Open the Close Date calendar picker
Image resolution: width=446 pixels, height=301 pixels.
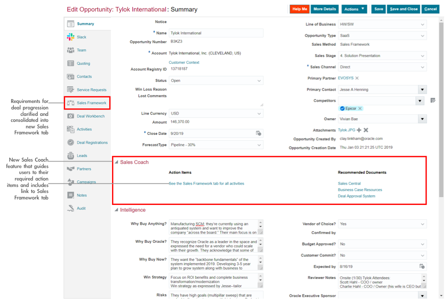[x=258, y=133]
